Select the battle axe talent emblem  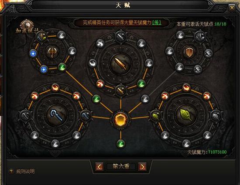(x=52, y=52)
